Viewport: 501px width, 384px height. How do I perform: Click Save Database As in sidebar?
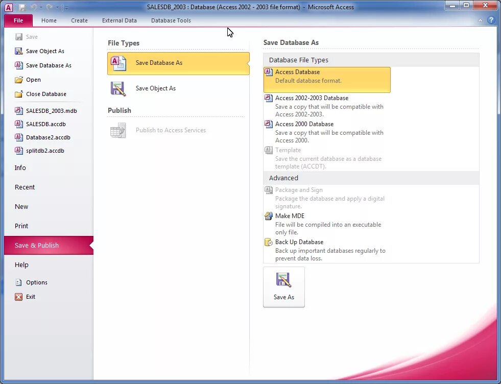coord(49,65)
